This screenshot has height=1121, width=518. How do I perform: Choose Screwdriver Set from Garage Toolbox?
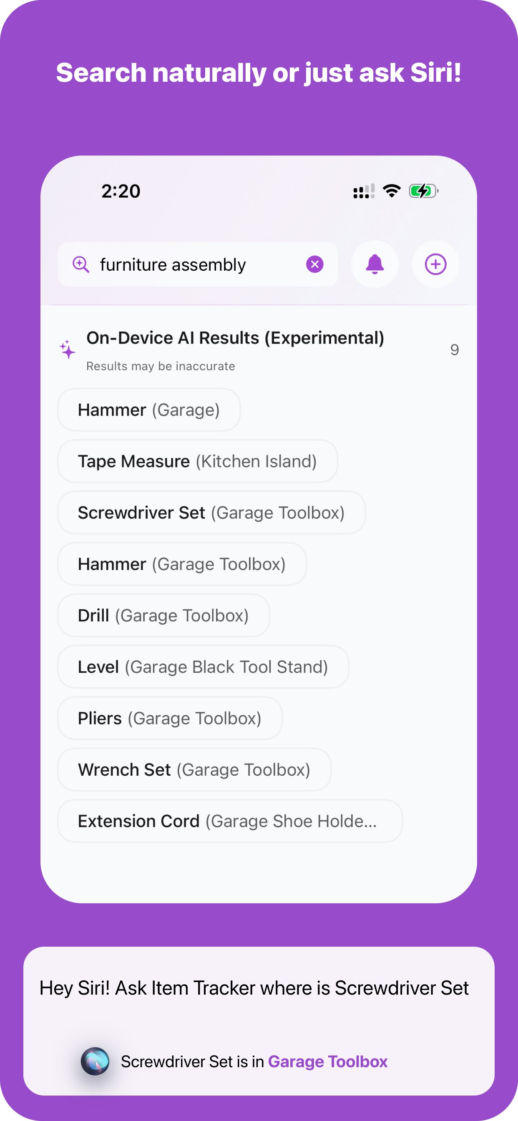tap(211, 513)
